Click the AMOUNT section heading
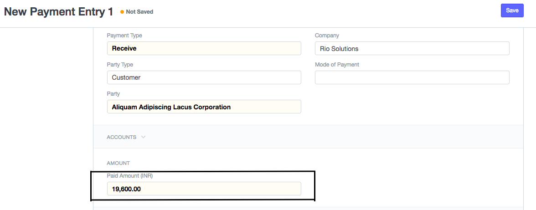This screenshot has height=210, width=536. pyautogui.click(x=118, y=163)
